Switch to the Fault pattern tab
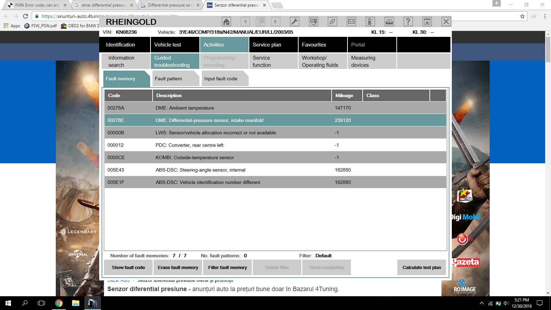This screenshot has height=310, width=551. (176, 79)
